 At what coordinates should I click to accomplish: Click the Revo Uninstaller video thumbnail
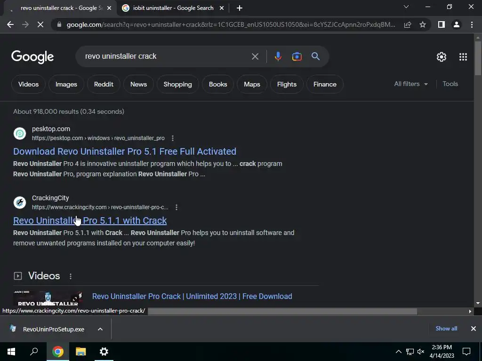click(x=48, y=298)
